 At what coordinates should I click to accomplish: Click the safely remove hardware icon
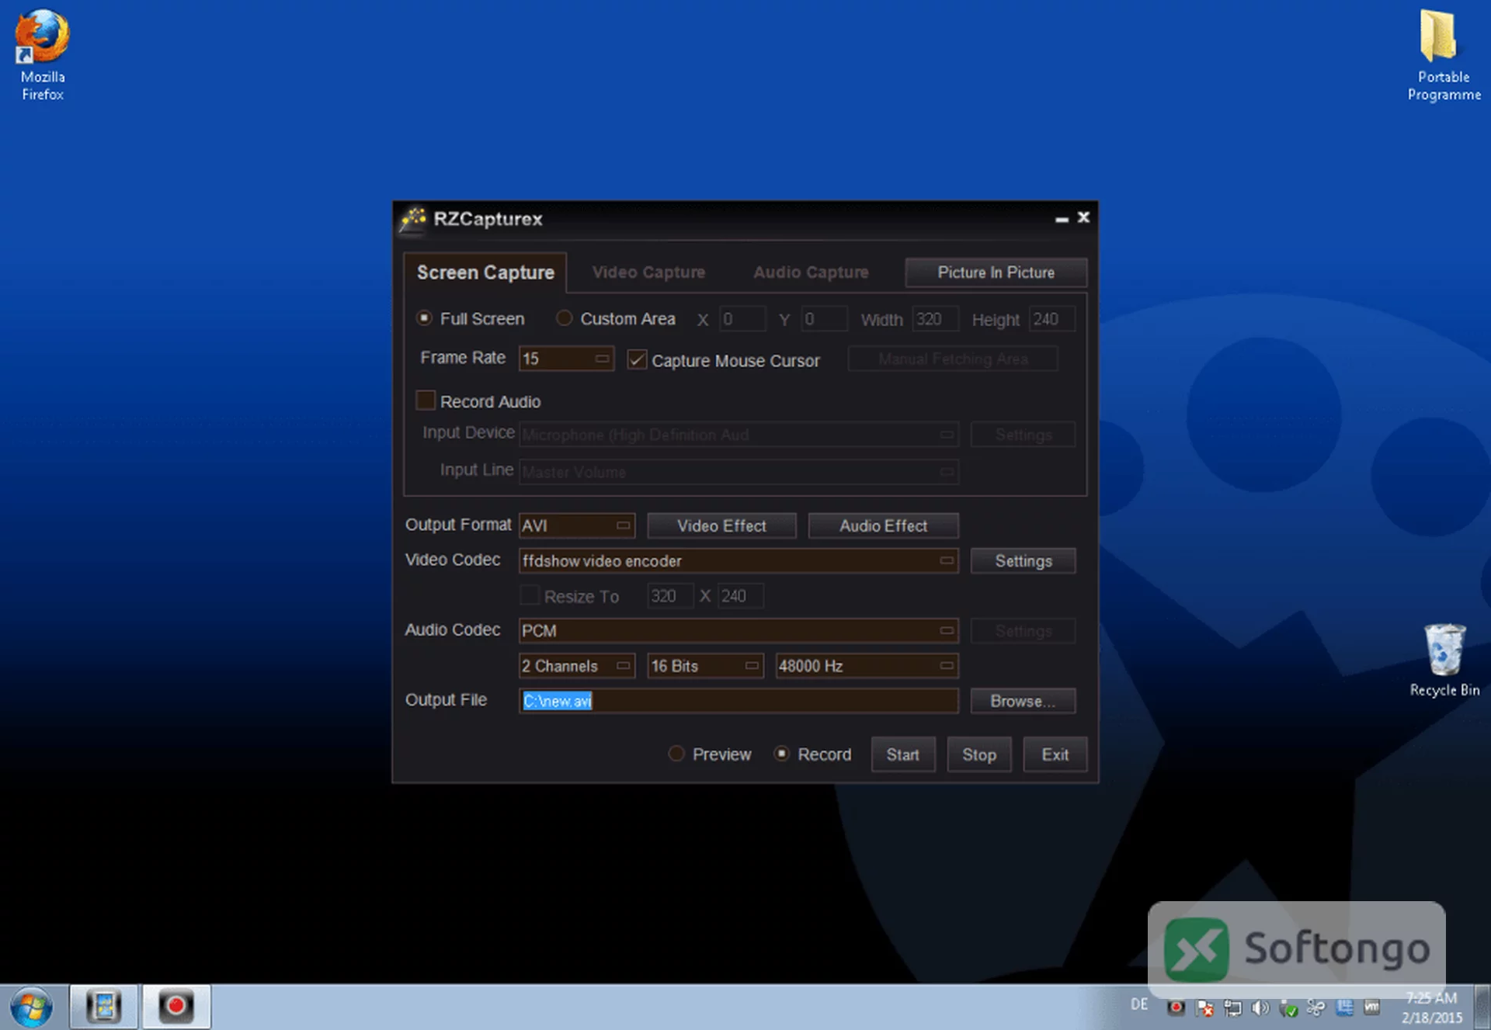coord(1288,1007)
